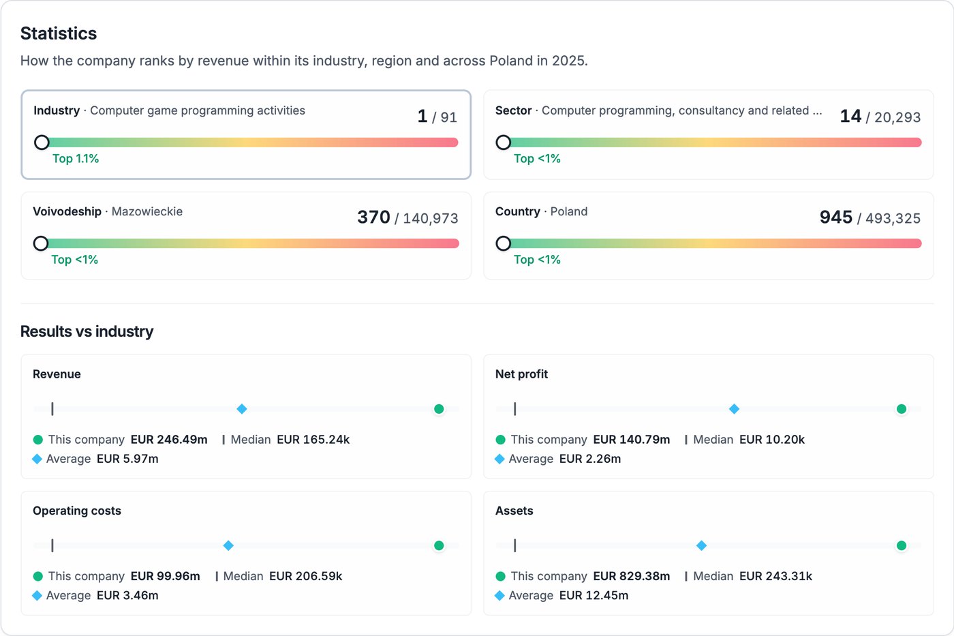Viewport: 954px width, 636px height.
Task: Click the blue average diamond on Operating costs chart
Action: click(228, 545)
